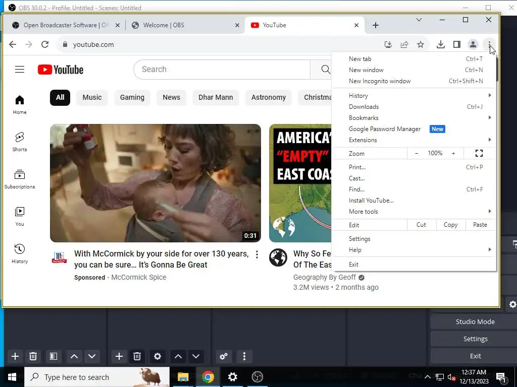Open Chrome from Windows taskbar

[x=208, y=377]
